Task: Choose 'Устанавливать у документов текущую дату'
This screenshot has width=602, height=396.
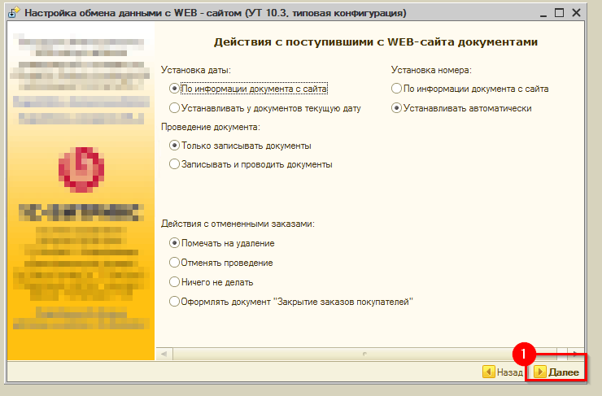Action: pos(174,107)
